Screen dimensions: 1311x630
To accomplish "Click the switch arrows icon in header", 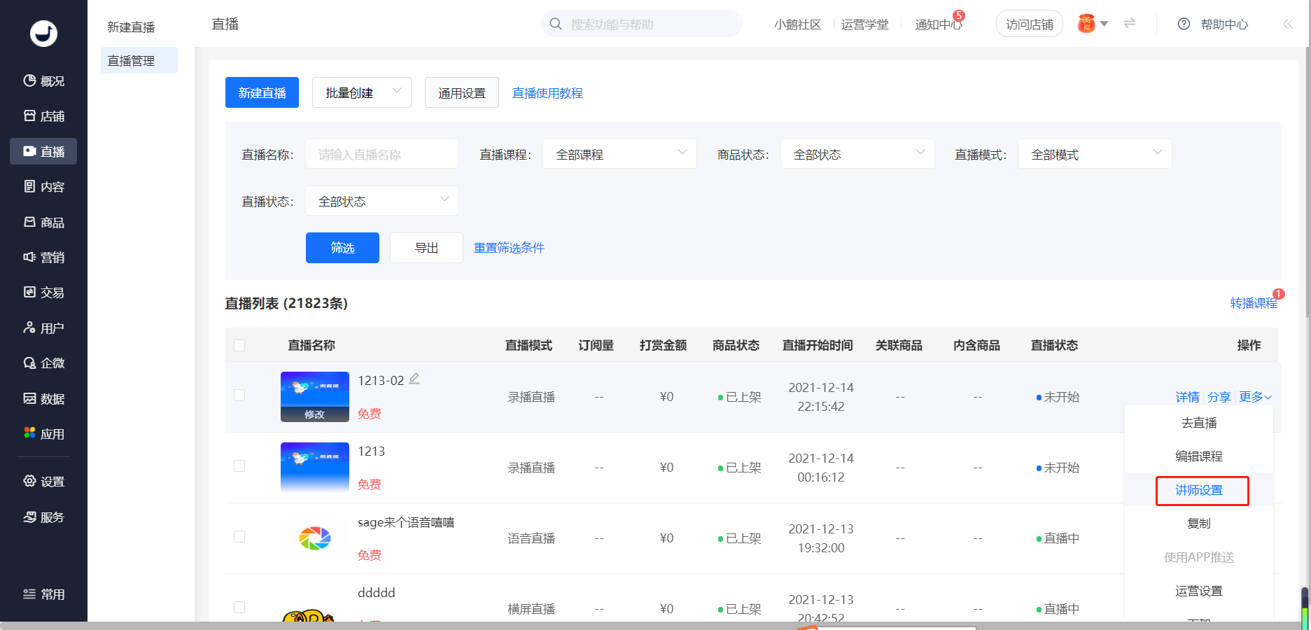I will pos(1129,24).
